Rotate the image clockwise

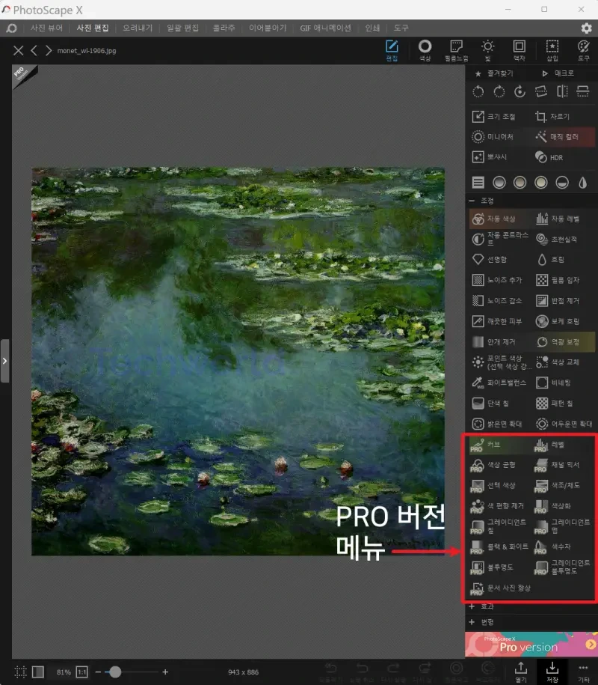point(499,91)
